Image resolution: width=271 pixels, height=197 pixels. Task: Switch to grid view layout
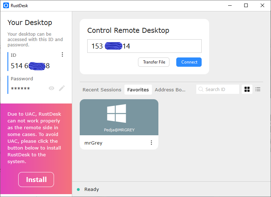[x=247, y=89]
